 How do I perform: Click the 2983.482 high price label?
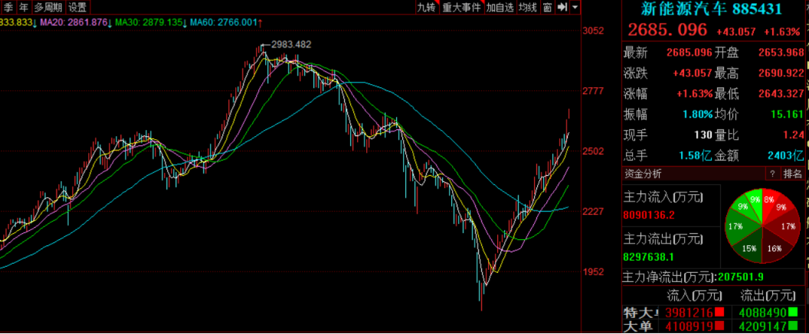pos(292,44)
